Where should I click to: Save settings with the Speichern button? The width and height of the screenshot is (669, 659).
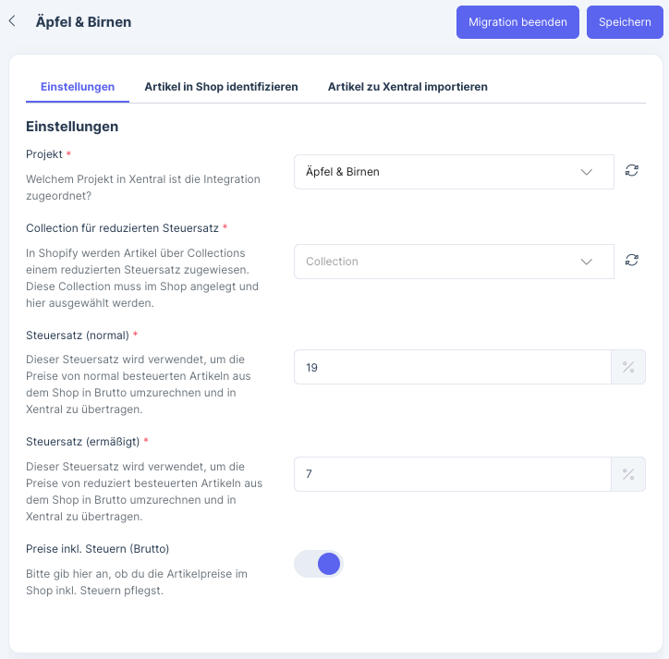(625, 22)
